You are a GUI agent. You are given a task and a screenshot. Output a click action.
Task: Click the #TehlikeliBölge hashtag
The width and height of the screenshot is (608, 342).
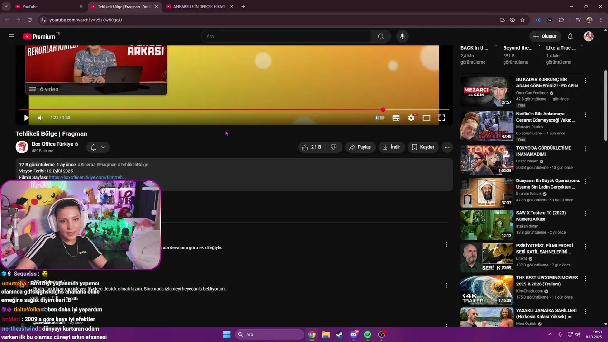(133, 165)
